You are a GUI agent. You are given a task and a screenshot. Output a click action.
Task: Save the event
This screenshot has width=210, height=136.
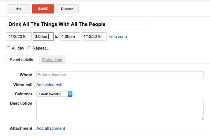pos(43,9)
